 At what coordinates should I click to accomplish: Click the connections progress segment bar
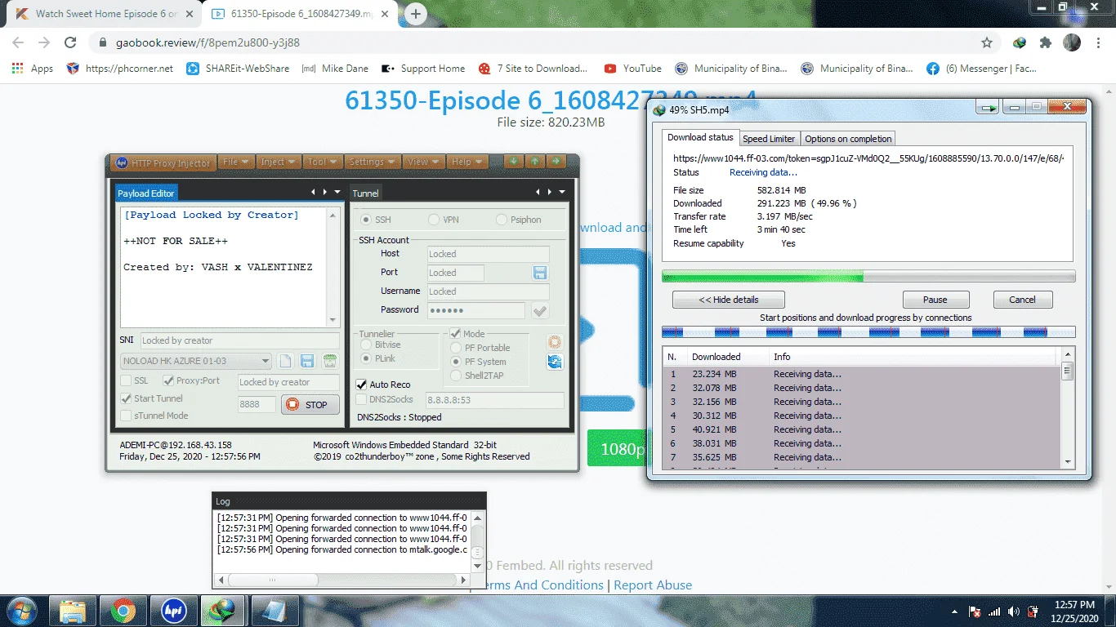click(x=868, y=332)
